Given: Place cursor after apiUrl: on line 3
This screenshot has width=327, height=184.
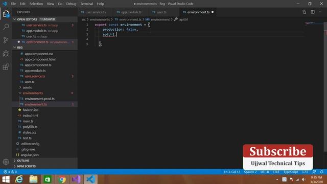Looking at the screenshot, I should point(117,34).
